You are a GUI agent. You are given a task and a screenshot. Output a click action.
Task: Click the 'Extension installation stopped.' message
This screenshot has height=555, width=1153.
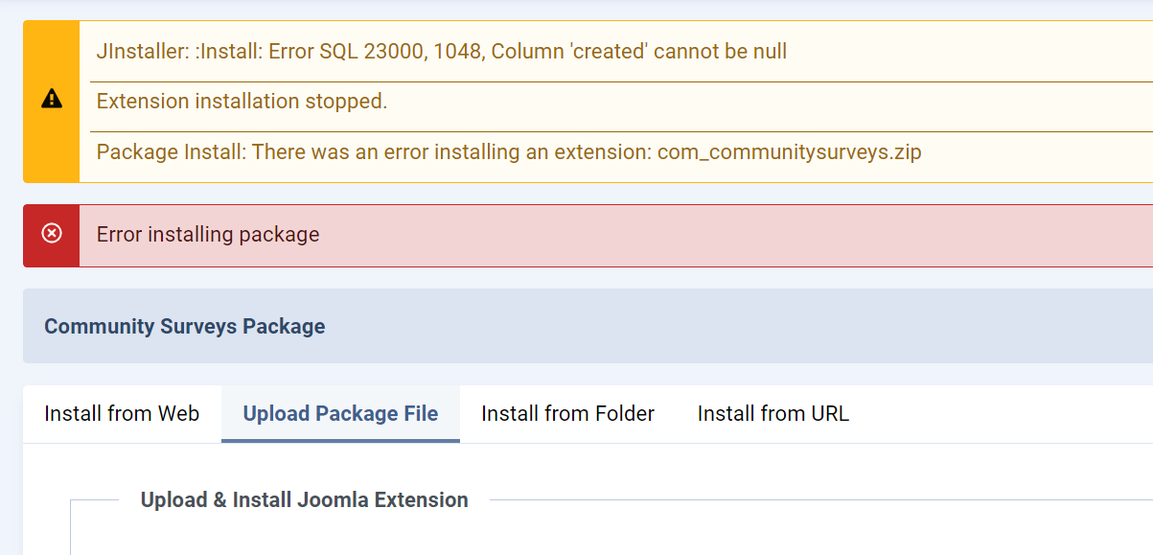click(x=242, y=102)
